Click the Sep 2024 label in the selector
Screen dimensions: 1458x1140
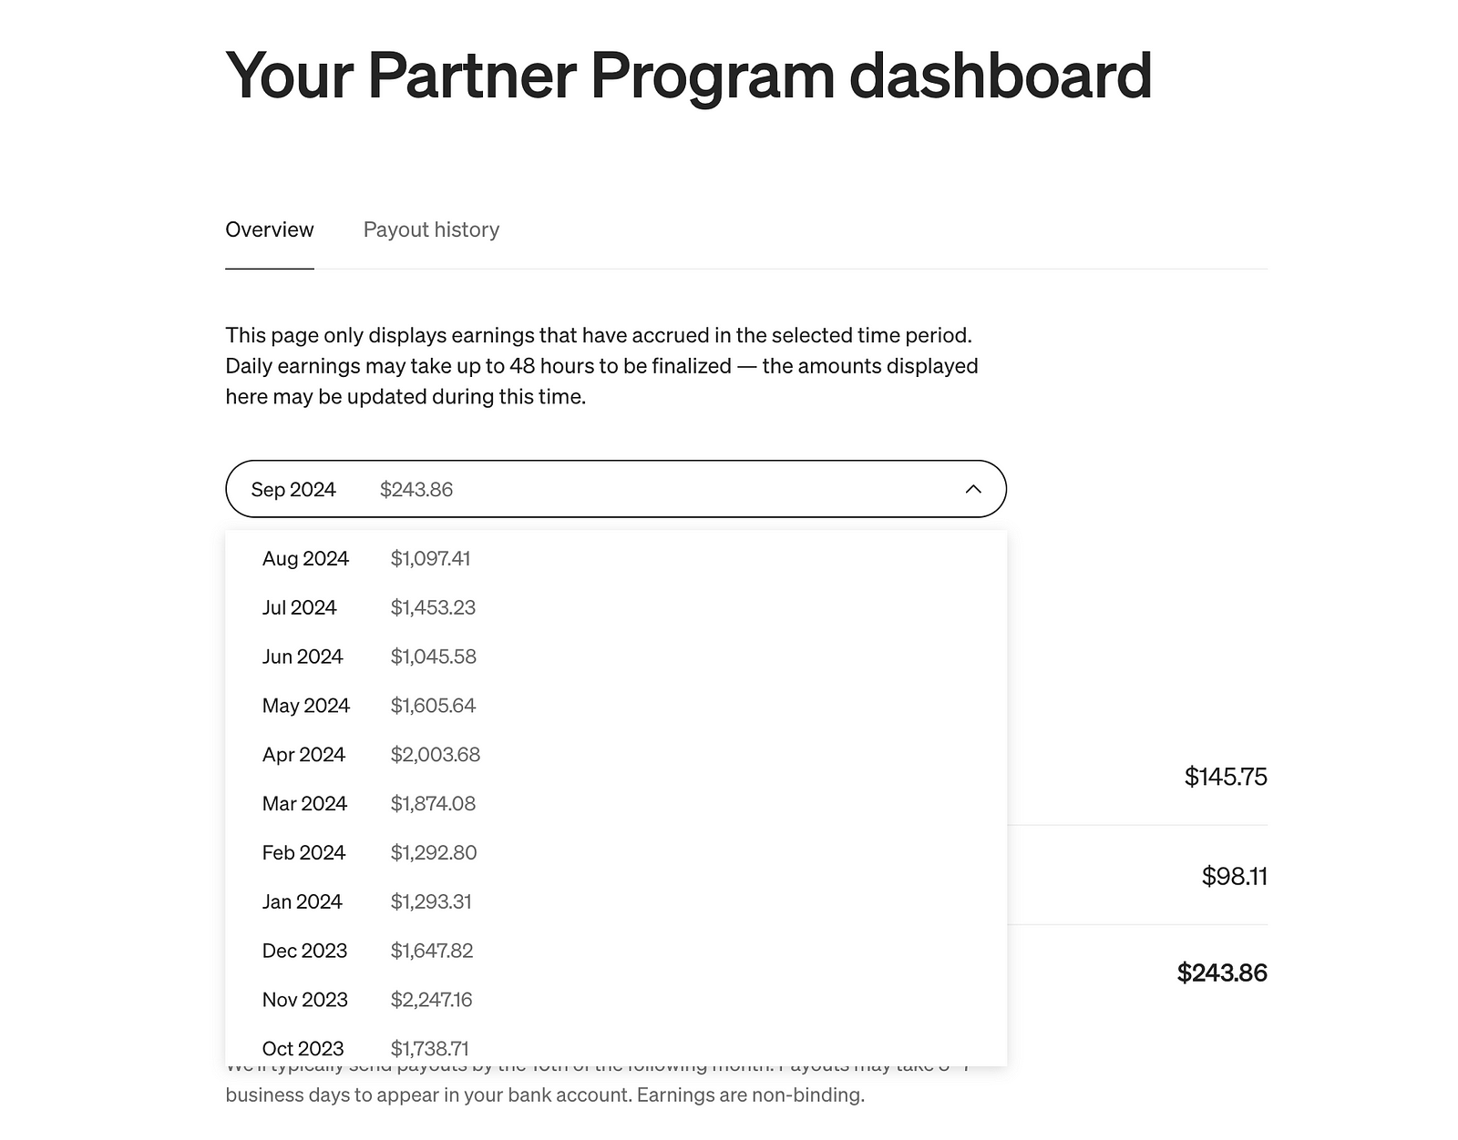tap(294, 489)
